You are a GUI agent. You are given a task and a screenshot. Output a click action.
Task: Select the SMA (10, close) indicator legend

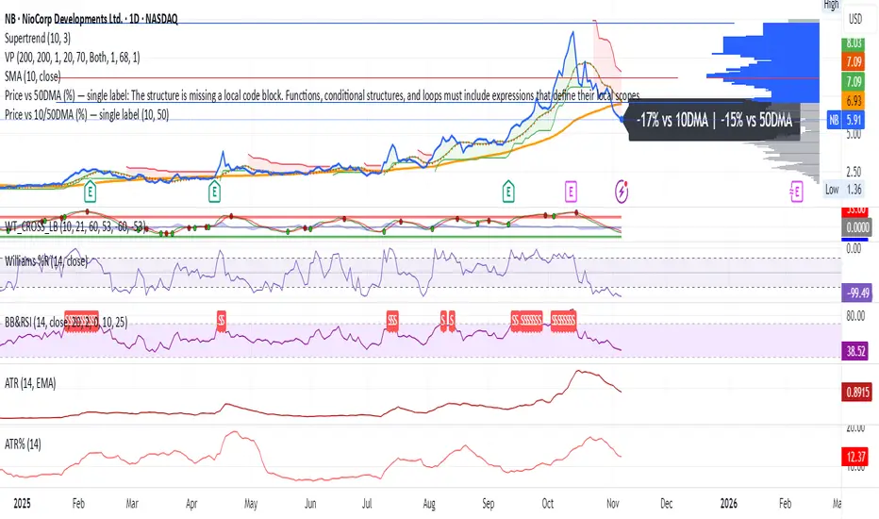tap(32, 76)
